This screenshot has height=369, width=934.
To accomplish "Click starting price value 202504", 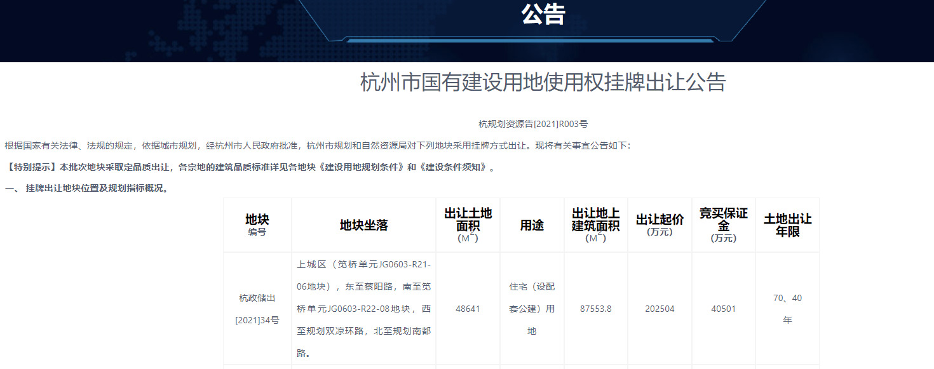I will pos(660,309).
